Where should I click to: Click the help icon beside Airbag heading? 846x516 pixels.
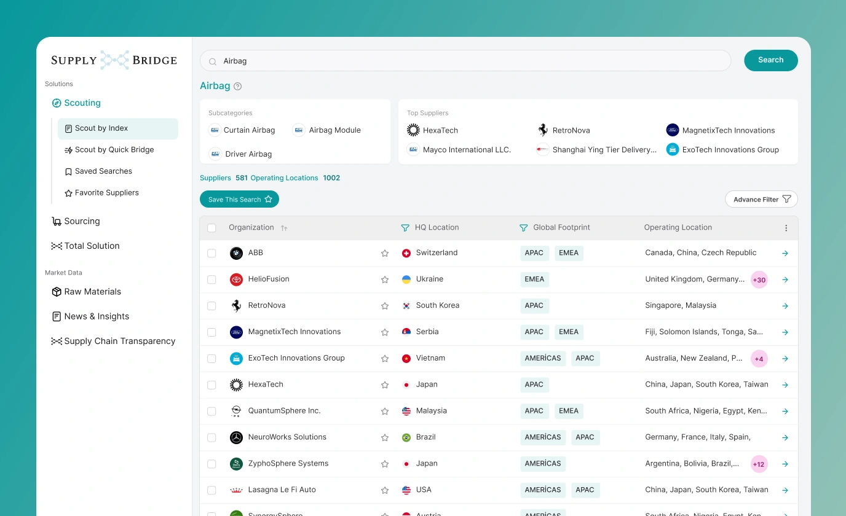coord(238,87)
